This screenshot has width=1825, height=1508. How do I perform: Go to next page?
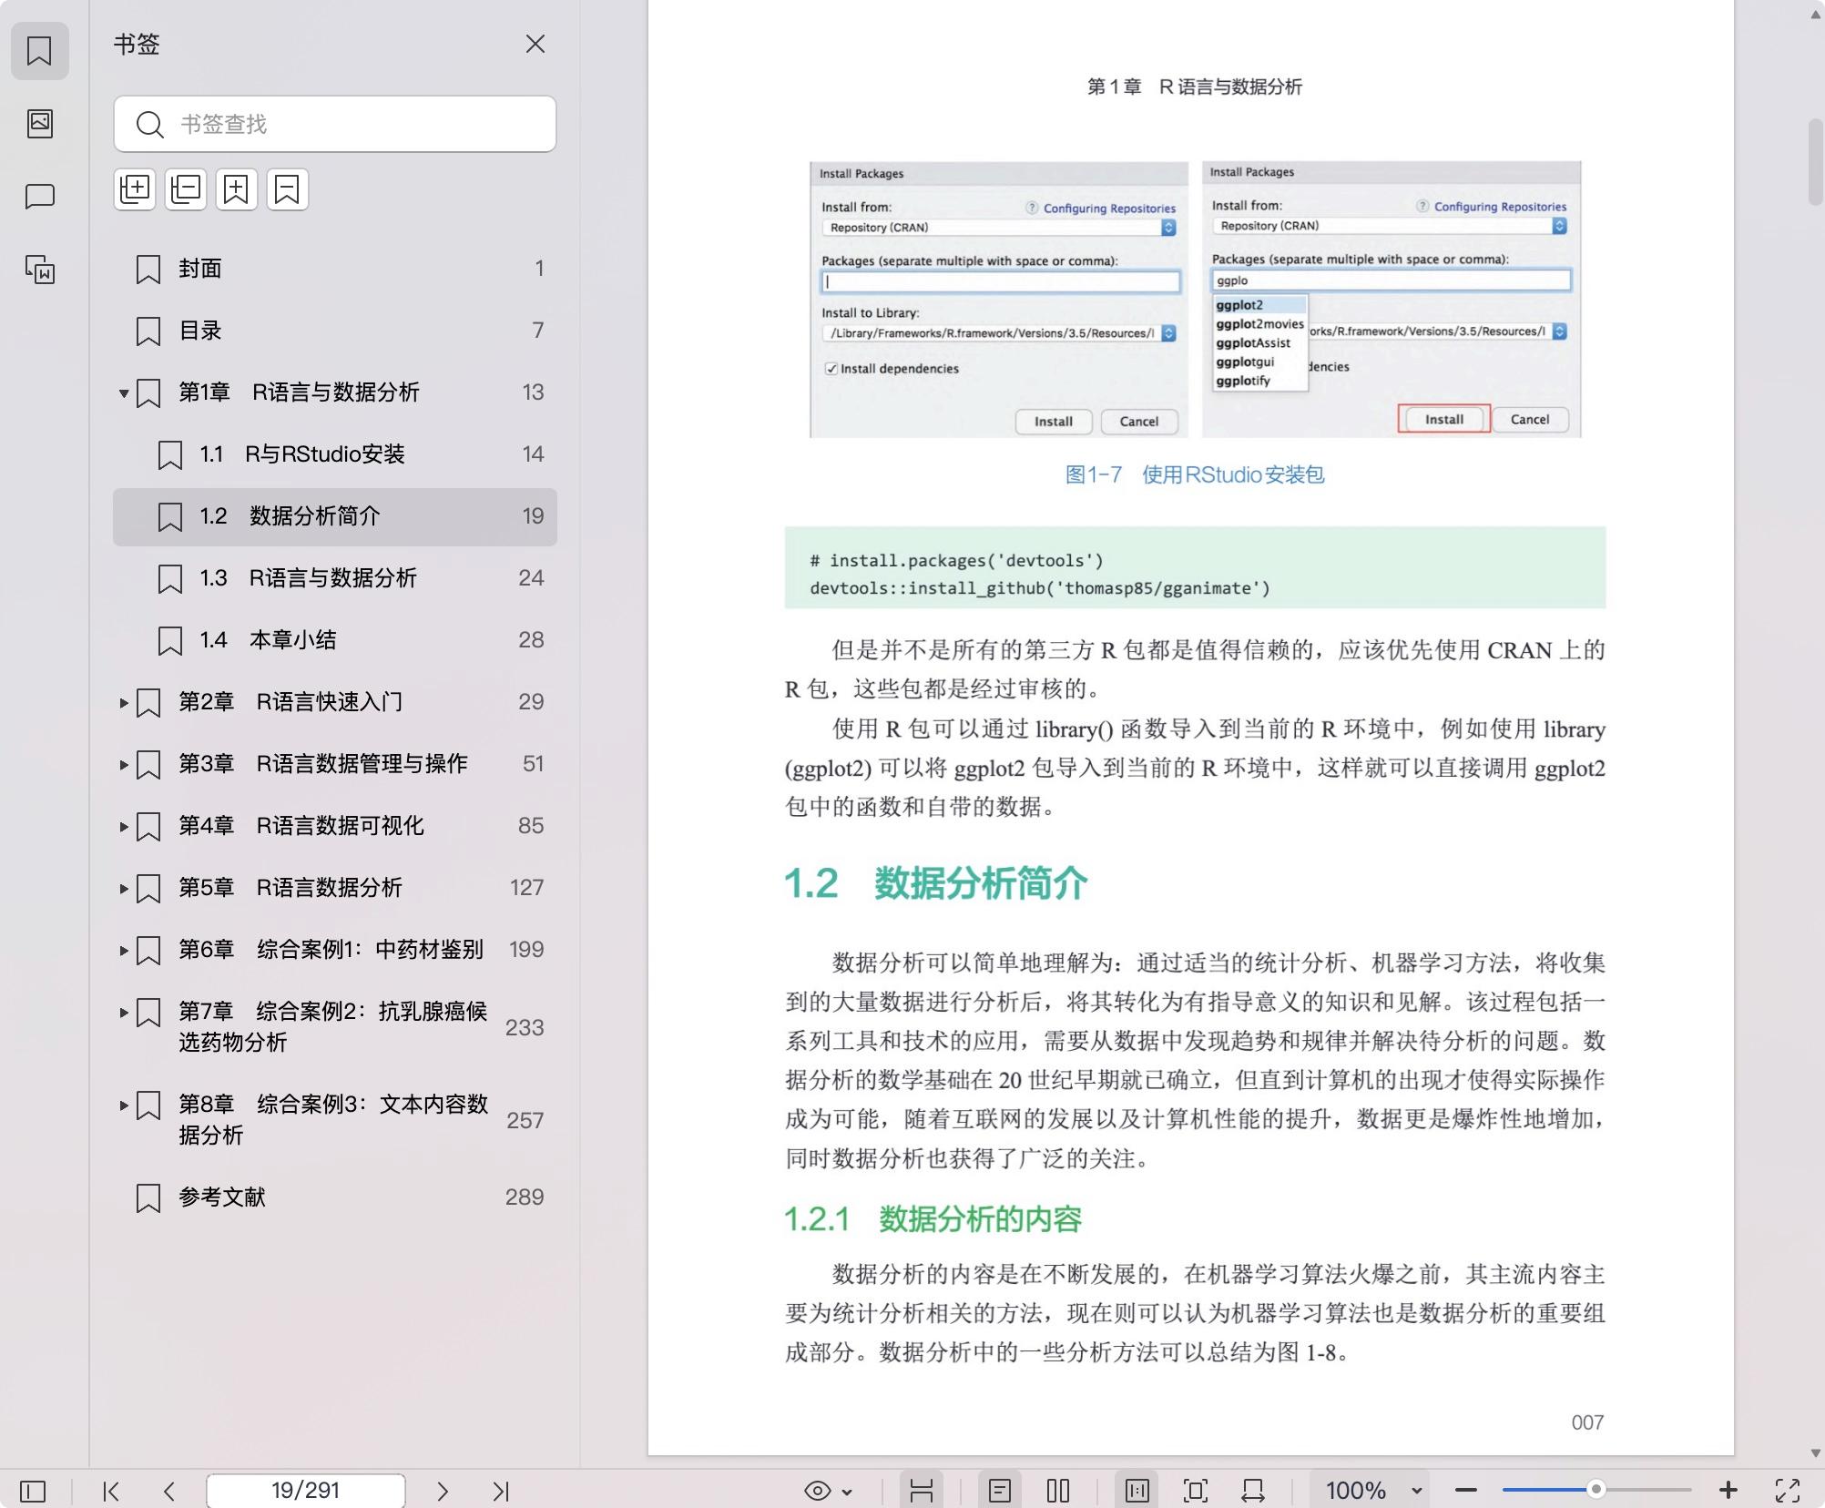click(443, 1491)
